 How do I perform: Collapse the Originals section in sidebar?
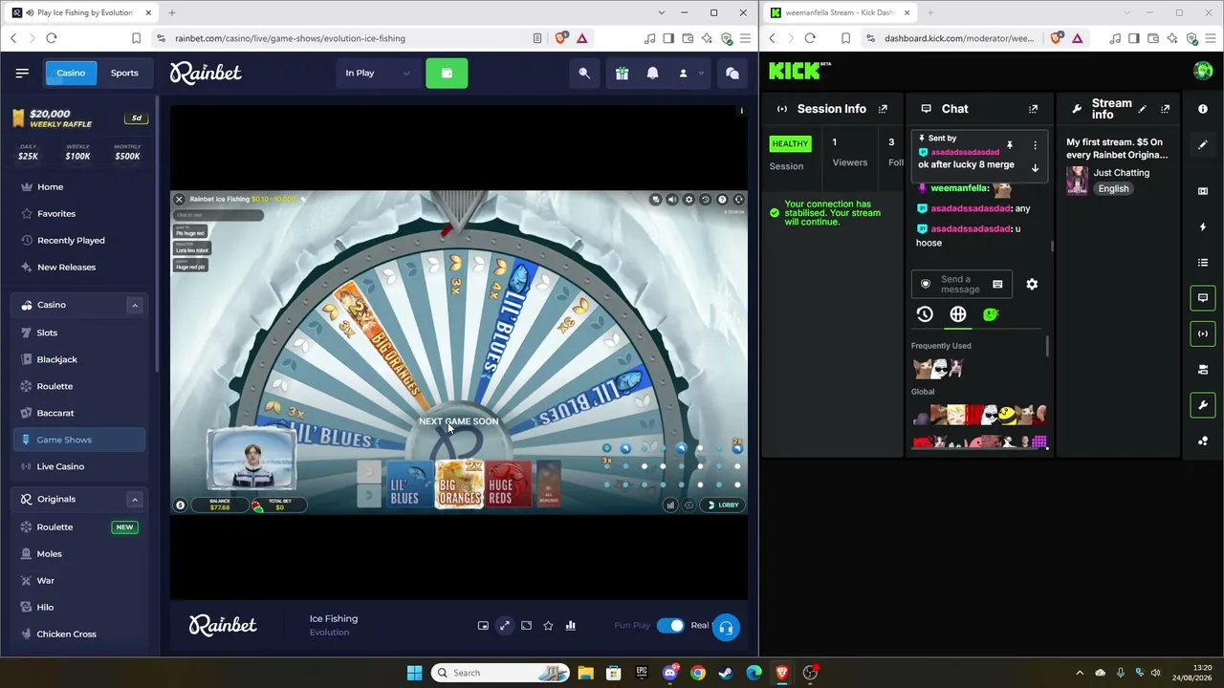coord(135,499)
